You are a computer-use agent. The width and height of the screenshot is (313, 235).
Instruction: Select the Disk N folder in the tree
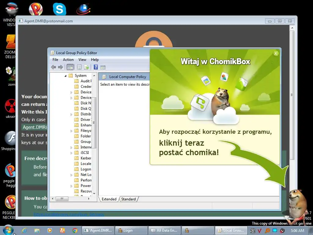coord(83,103)
